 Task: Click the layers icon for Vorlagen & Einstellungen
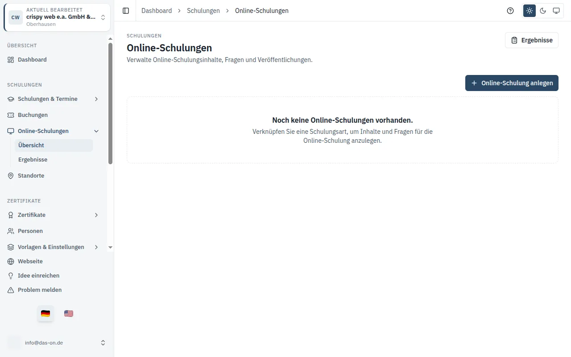tap(11, 247)
